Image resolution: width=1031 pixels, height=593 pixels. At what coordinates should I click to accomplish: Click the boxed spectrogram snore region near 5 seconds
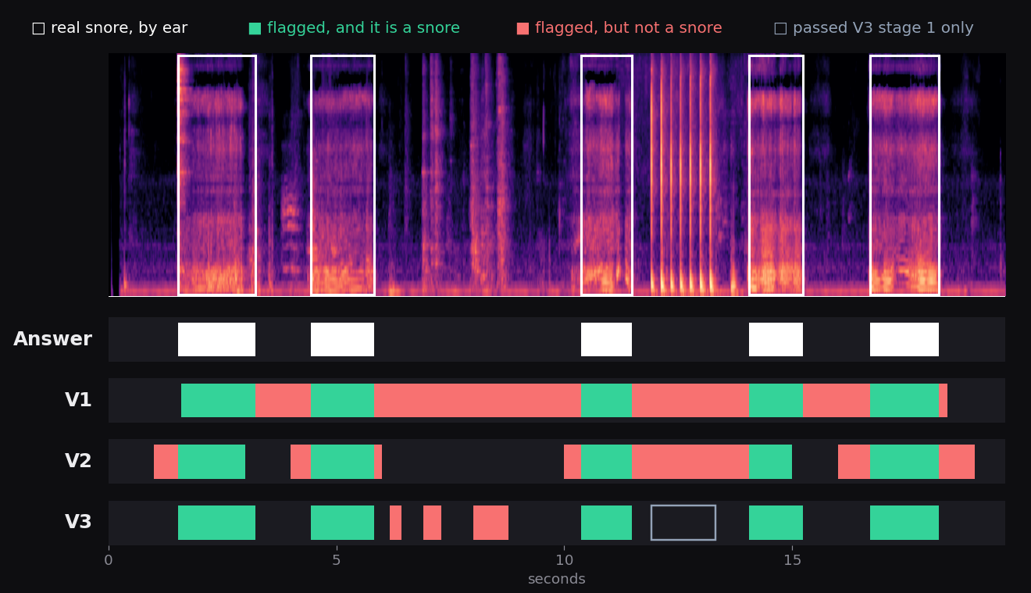pos(342,175)
